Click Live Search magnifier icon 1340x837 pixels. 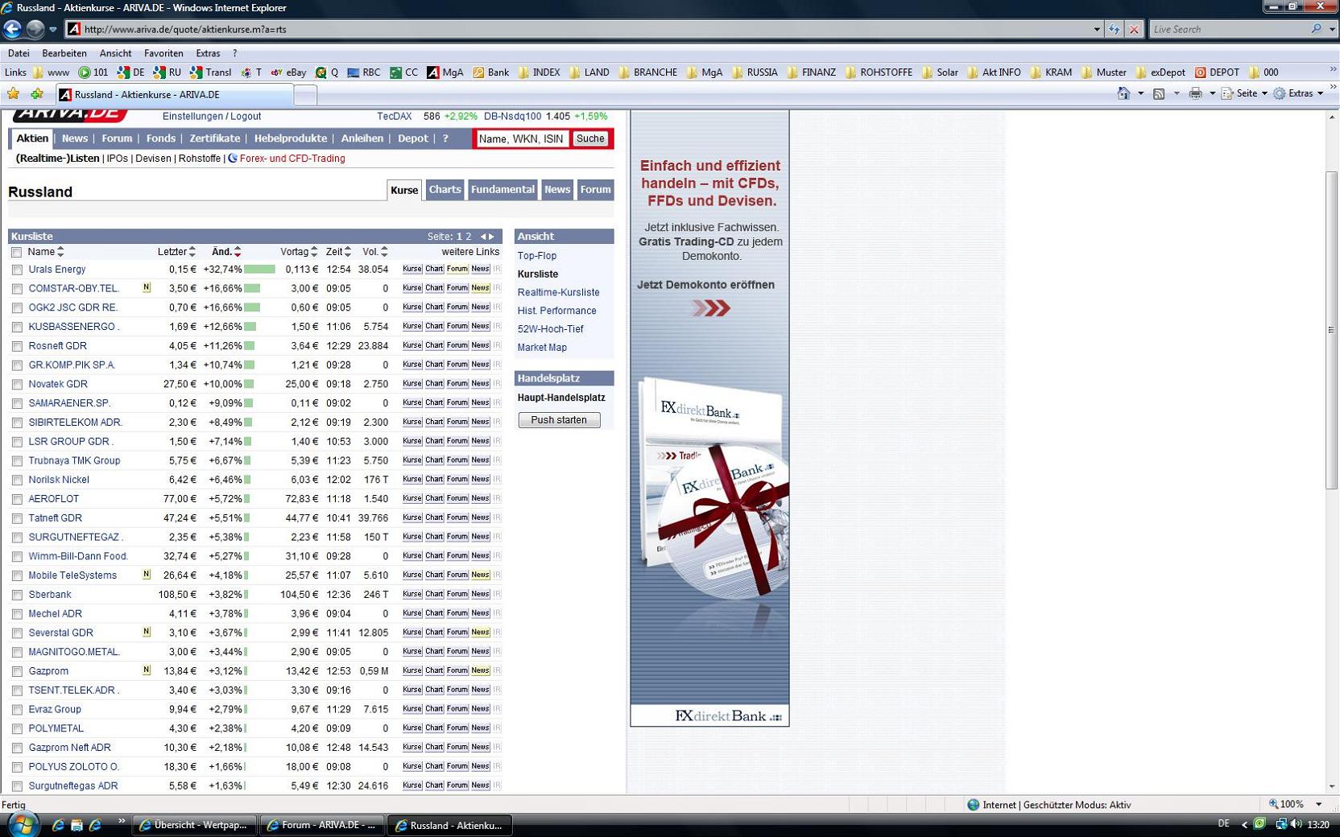tap(1316, 29)
